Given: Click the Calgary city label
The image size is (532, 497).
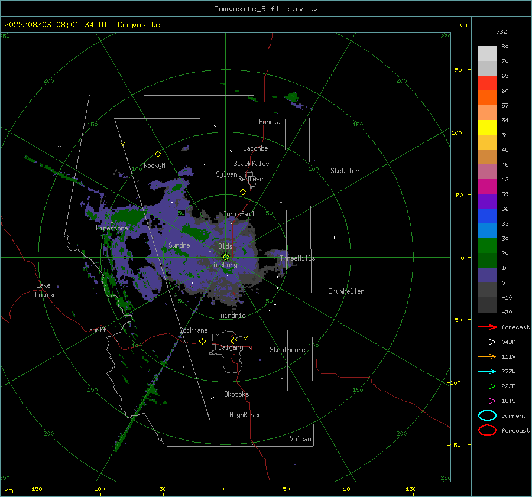Looking at the screenshot, I should (231, 347).
